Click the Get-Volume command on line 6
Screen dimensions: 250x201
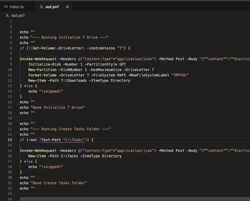[x=43, y=48]
